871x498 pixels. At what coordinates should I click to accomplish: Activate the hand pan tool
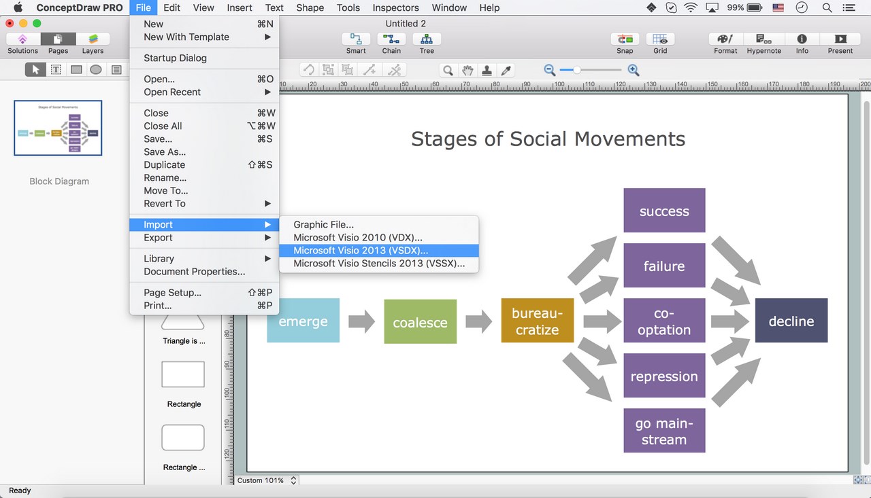tap(467, 69)
